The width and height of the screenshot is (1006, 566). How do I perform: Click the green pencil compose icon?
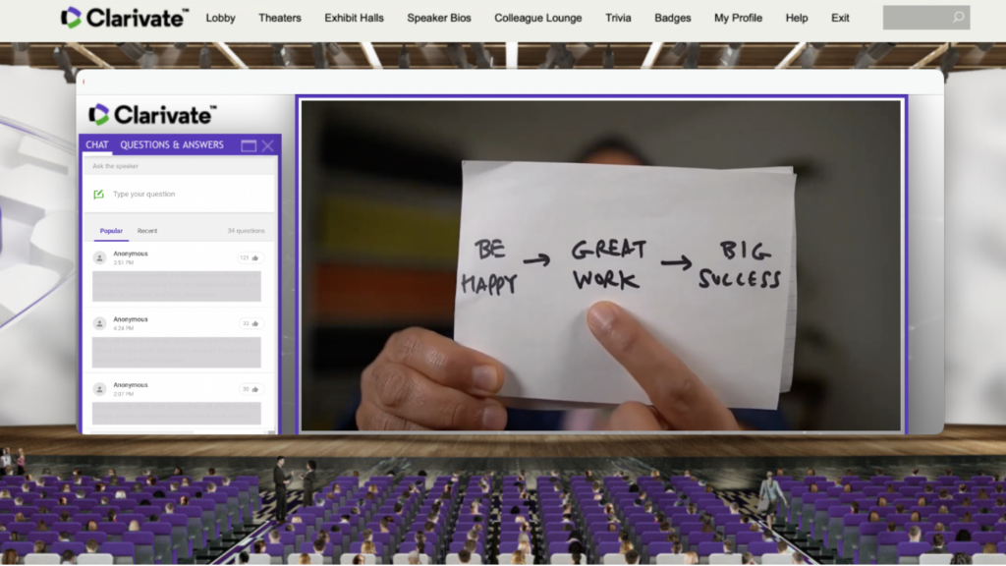98,194
